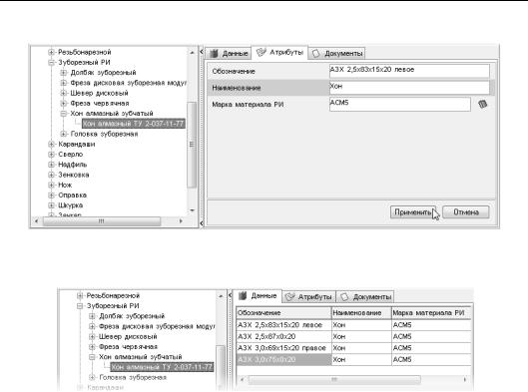The image size is (528, 392).
Task: Click the lower splitter arrow beside the Применить panel
Action: 202,223
